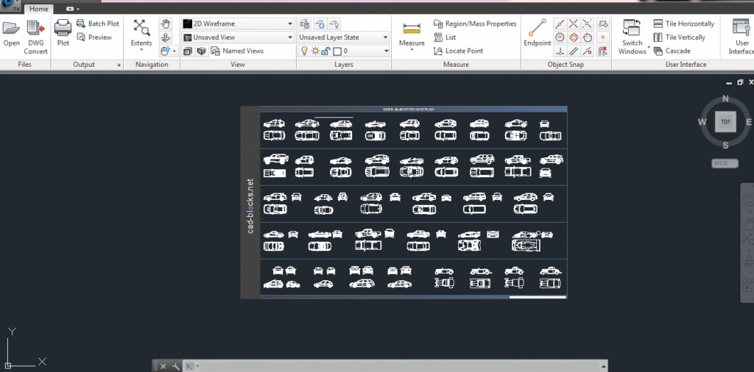This screenshot has width=754, height=372.
Task: Open Batch Plot
Action: [98, 24]
